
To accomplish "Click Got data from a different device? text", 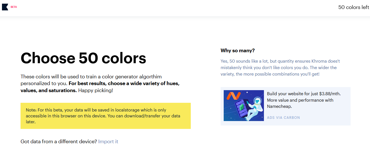I will [59, 142].
